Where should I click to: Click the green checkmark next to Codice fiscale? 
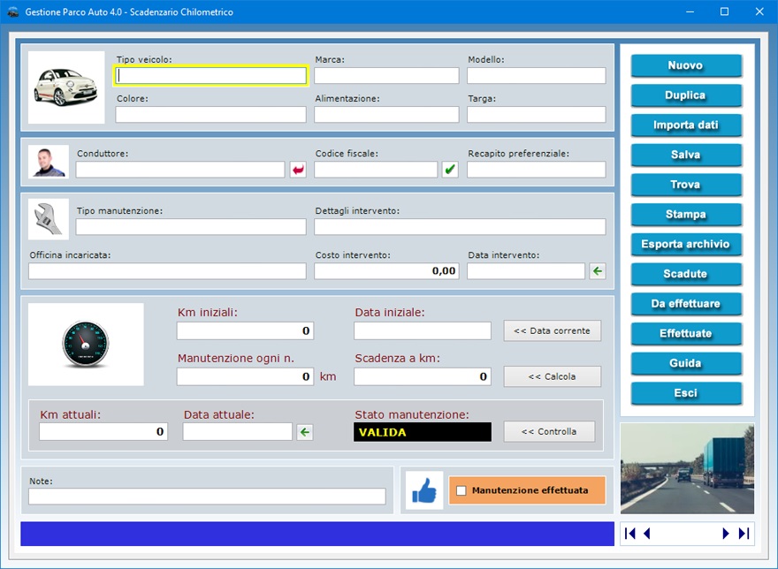pos(450,170)
